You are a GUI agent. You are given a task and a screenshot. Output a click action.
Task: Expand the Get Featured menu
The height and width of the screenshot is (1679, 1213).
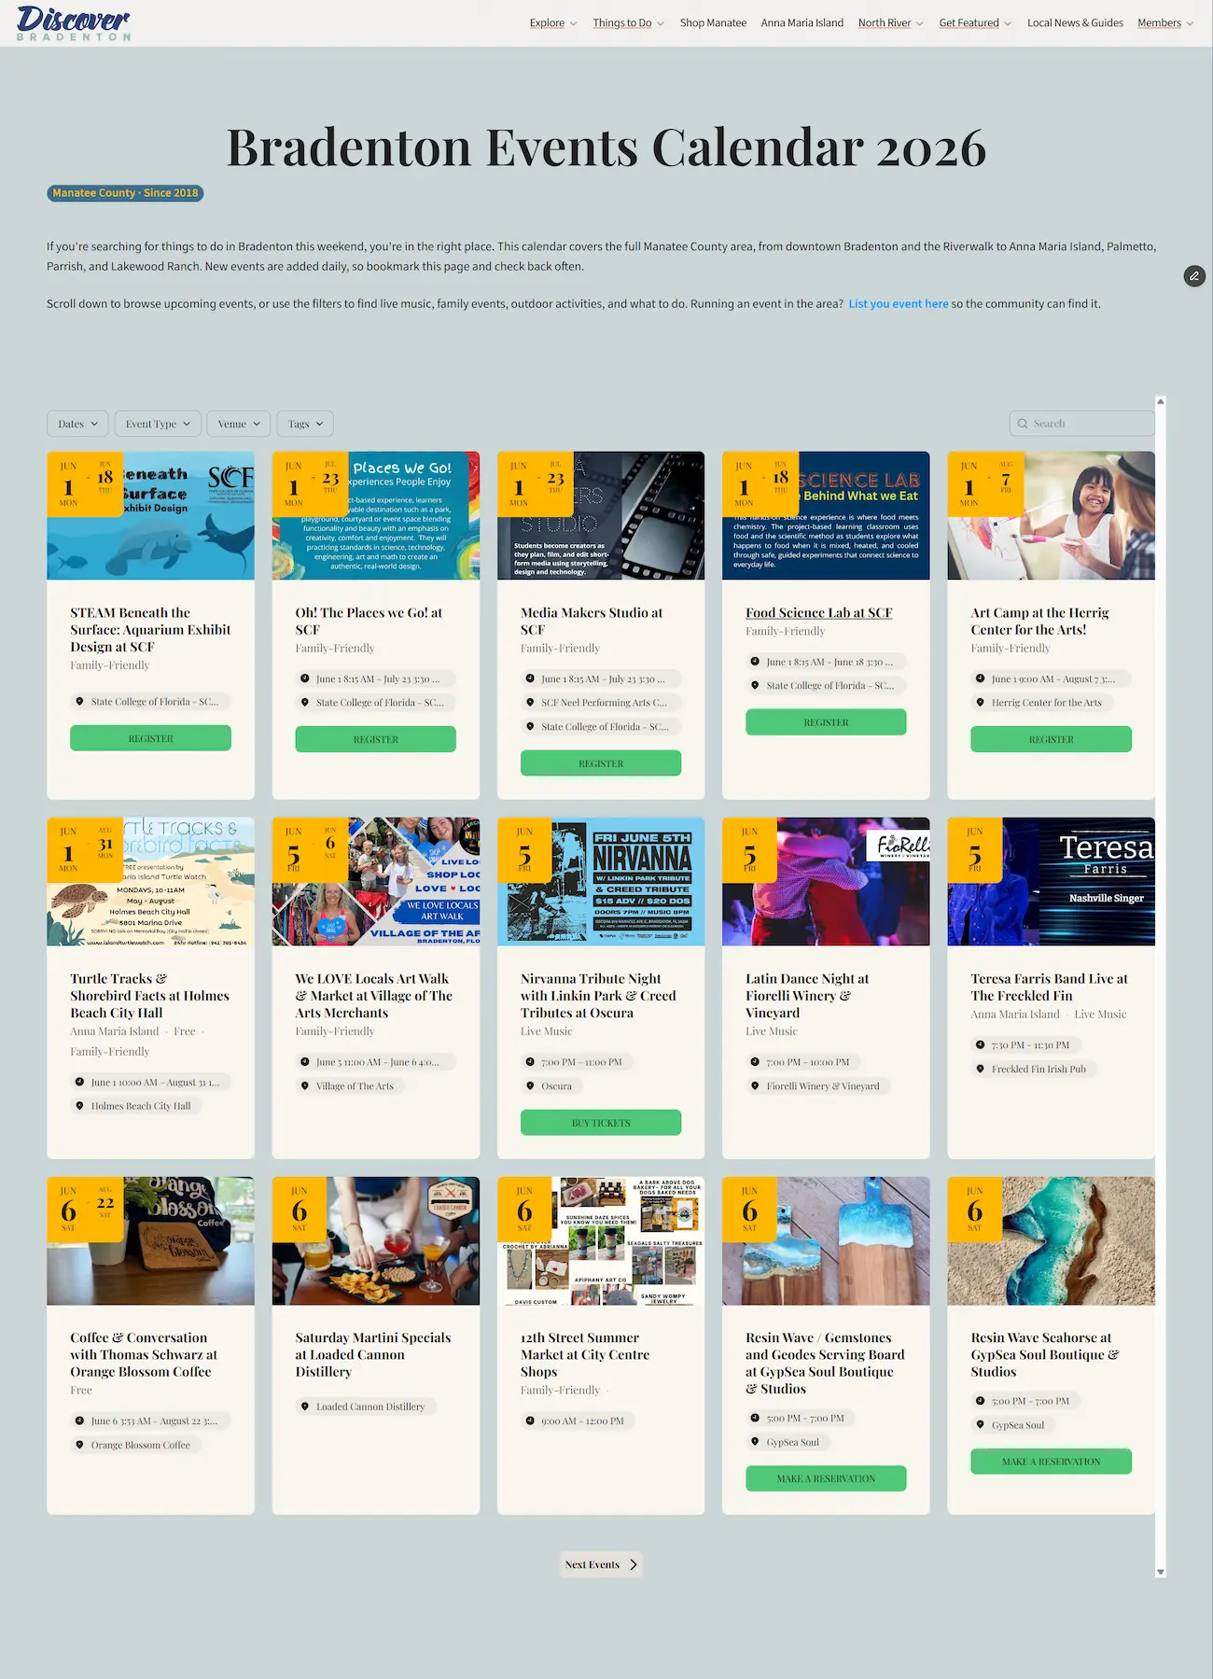[x=975, y=23]
